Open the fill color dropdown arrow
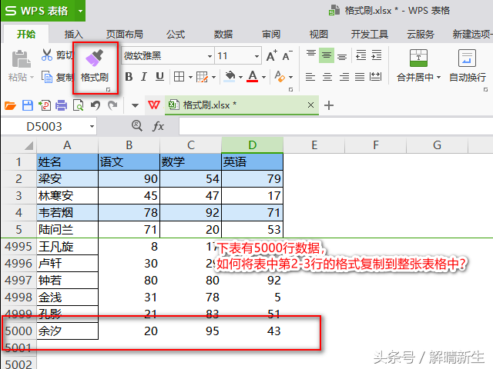Screen dimensions: 493x369 [x=240, y=77]
